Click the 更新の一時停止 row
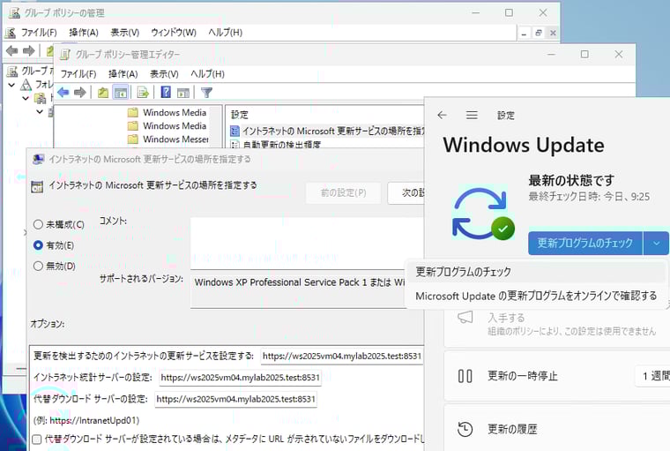The width and height of the screenshot is (670, 451). click(557, 376)
